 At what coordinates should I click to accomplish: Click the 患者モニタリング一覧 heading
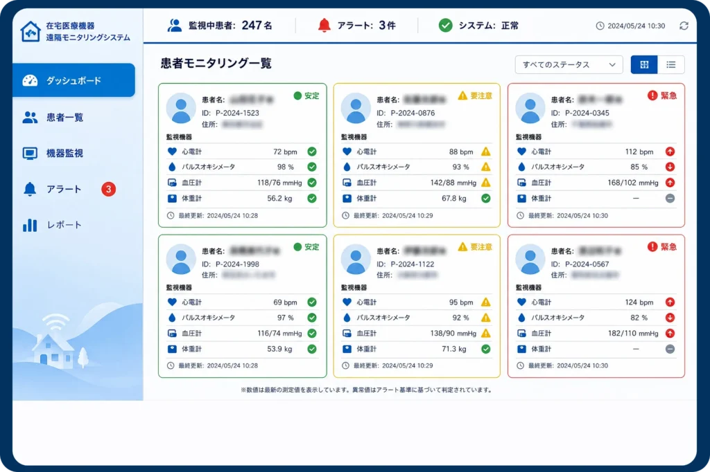(x=216, y=63)
